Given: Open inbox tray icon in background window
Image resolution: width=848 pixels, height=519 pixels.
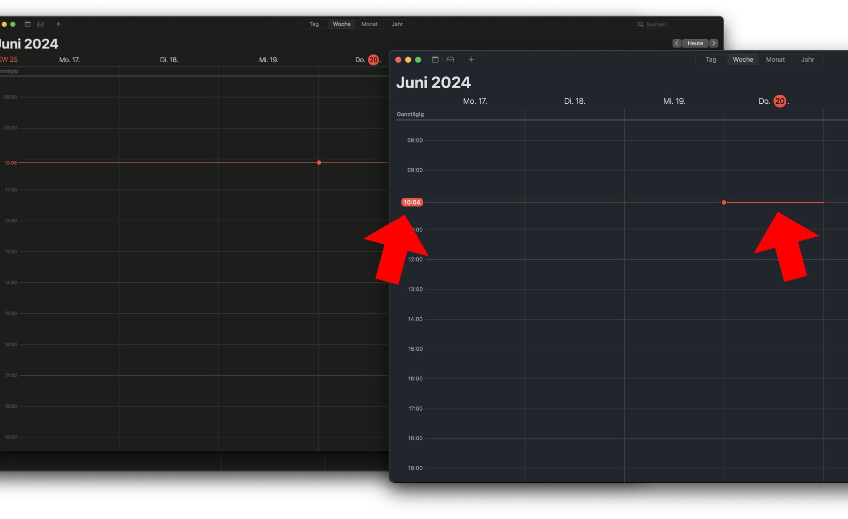Looking at the screenshot, I should coord(41,24).
